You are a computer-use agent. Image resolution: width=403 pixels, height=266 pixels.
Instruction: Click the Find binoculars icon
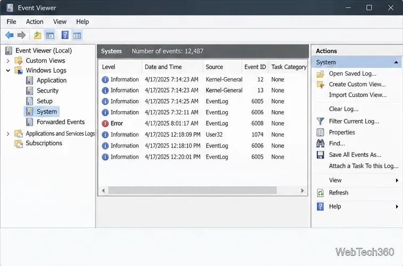320,144
